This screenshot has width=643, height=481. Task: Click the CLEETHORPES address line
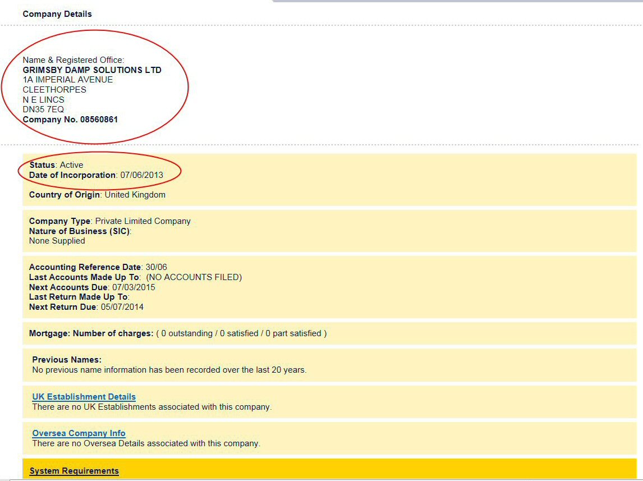pos(54,90)
